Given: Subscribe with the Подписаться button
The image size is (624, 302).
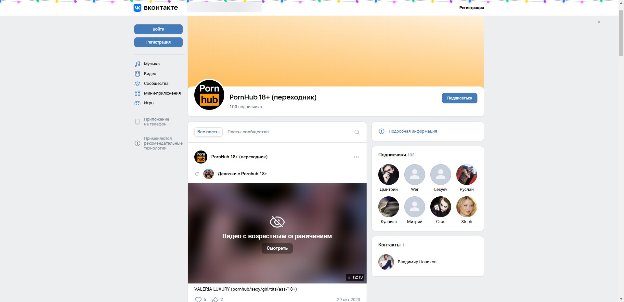Looking at the screenshot, I should pos(460,98).
